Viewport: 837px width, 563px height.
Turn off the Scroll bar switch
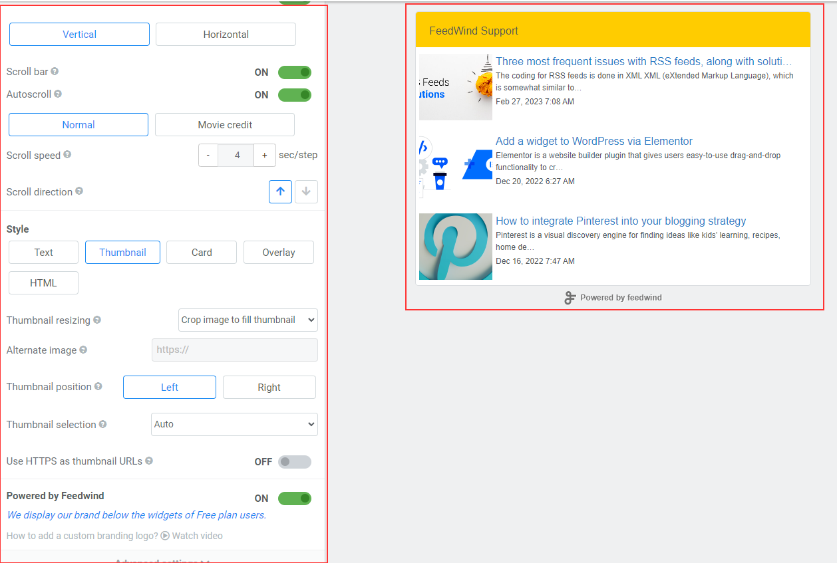tap(295, 72)
